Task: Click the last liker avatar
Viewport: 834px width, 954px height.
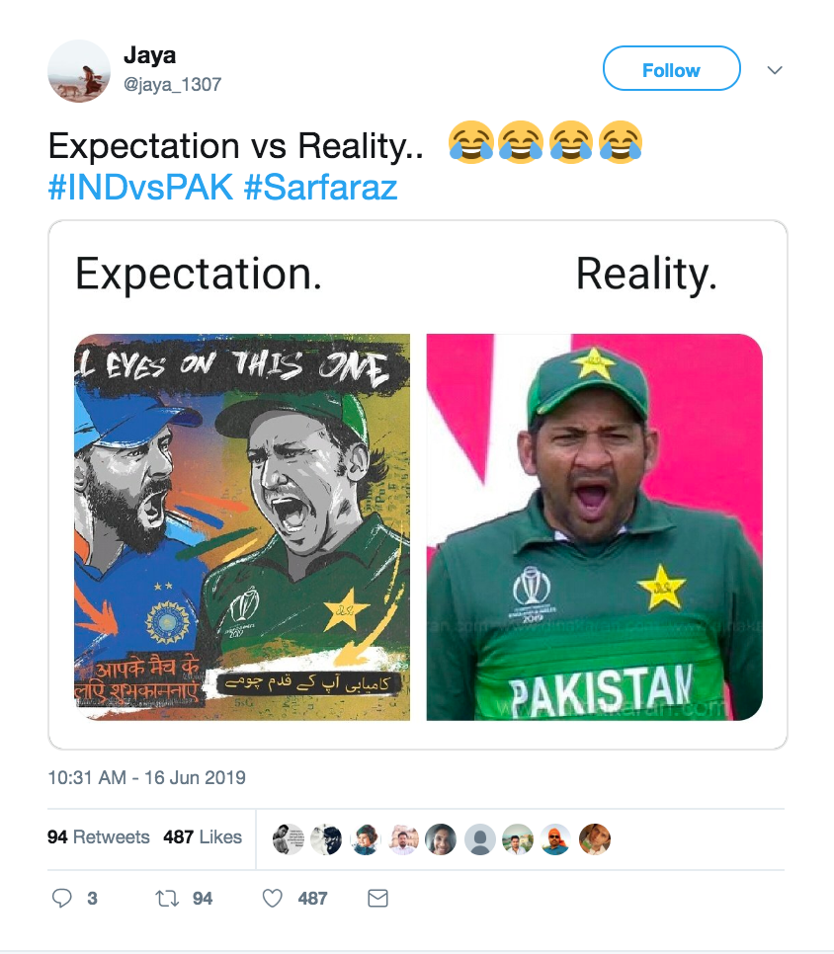Action: click(595, 838)
